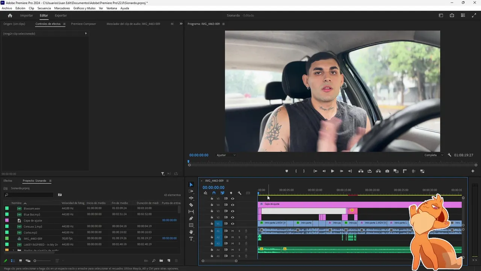Switch to Efectos tab
The height and width of the screenshot is (271, 481).
click(8, 181)
